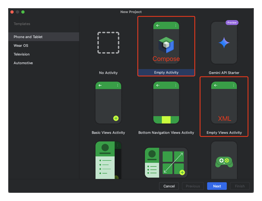Pick the Gemini API Starter sparkle icon
Image resolution: width=262 pixels, height=201 pixels.
(224, 43)
